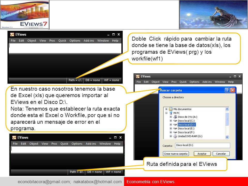Open Object menu in right EViews window
This screenshot has width=248, height=186.
pos(156,82)
